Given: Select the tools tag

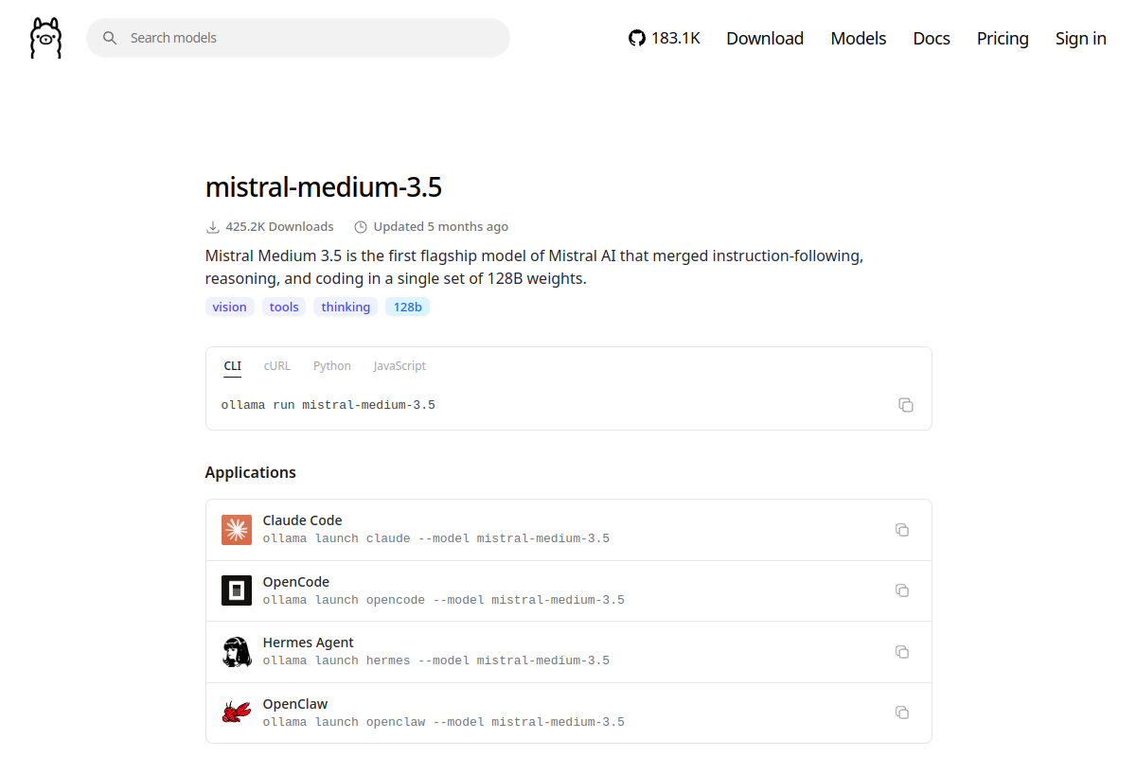Looking at the screenshot, I should [284, 307].
